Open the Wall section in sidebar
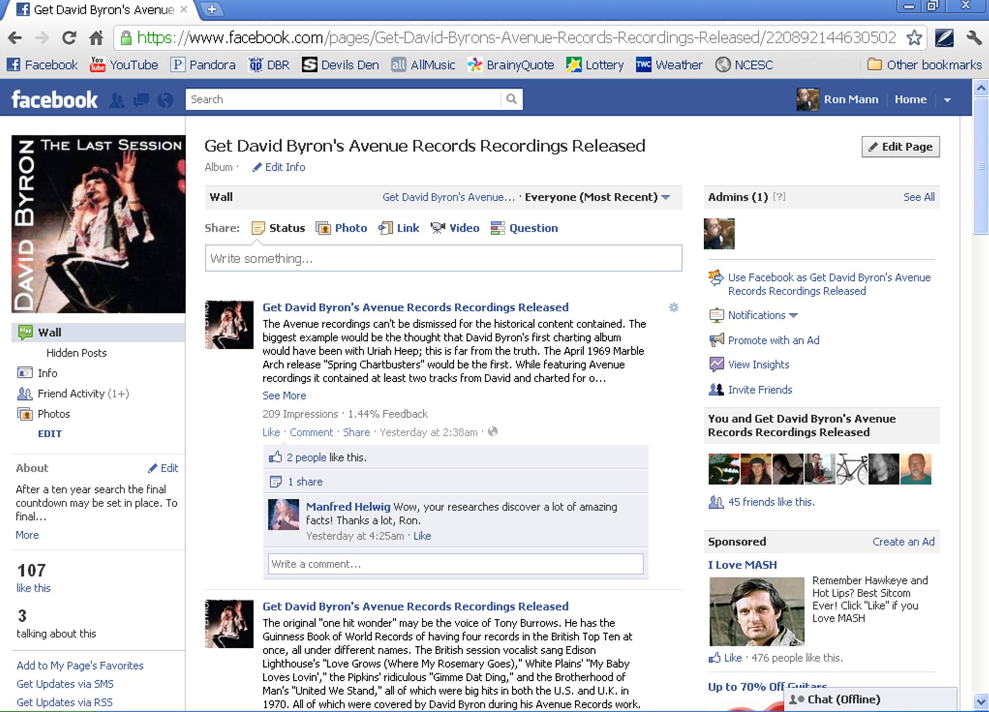The height and width of the screenshot is (712, 989). click(98, 333)
